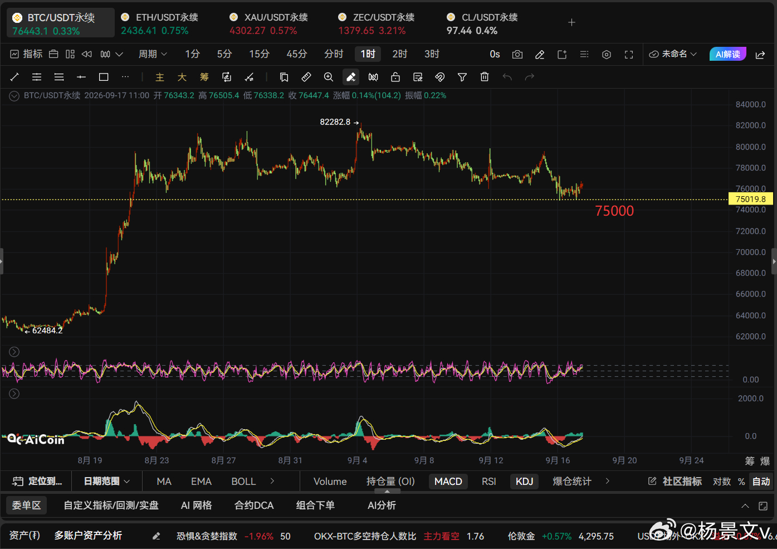Select the rectangle drawing tool
777x549 pixels.
click(104, 77)
